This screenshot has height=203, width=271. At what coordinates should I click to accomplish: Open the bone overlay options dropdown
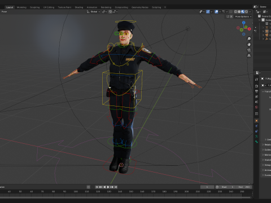point(225,12)
